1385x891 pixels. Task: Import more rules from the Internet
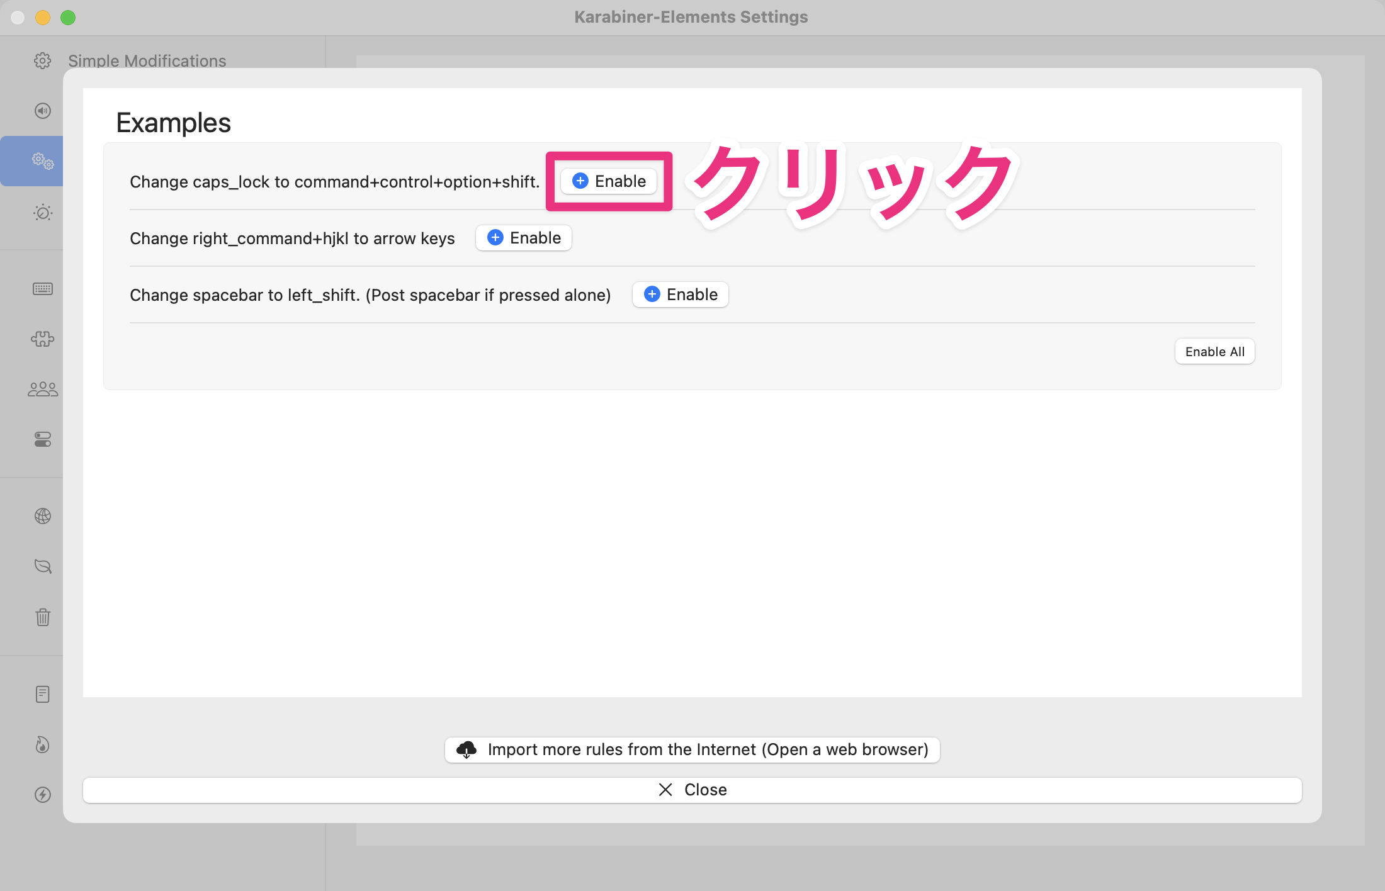coord(692,749)
